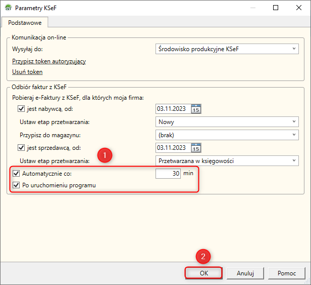311x285 pixels.
Task: Open the 'Nowy' processing stage dropdown
Action: 227,121
